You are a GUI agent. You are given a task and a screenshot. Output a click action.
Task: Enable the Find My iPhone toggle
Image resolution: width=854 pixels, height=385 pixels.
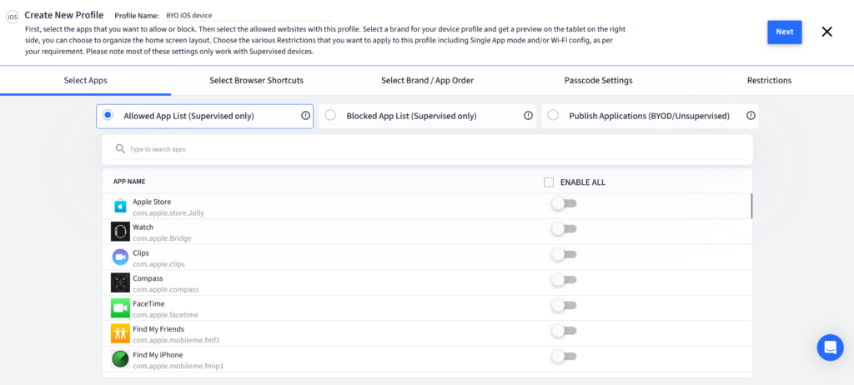click(x=564, y=356)
